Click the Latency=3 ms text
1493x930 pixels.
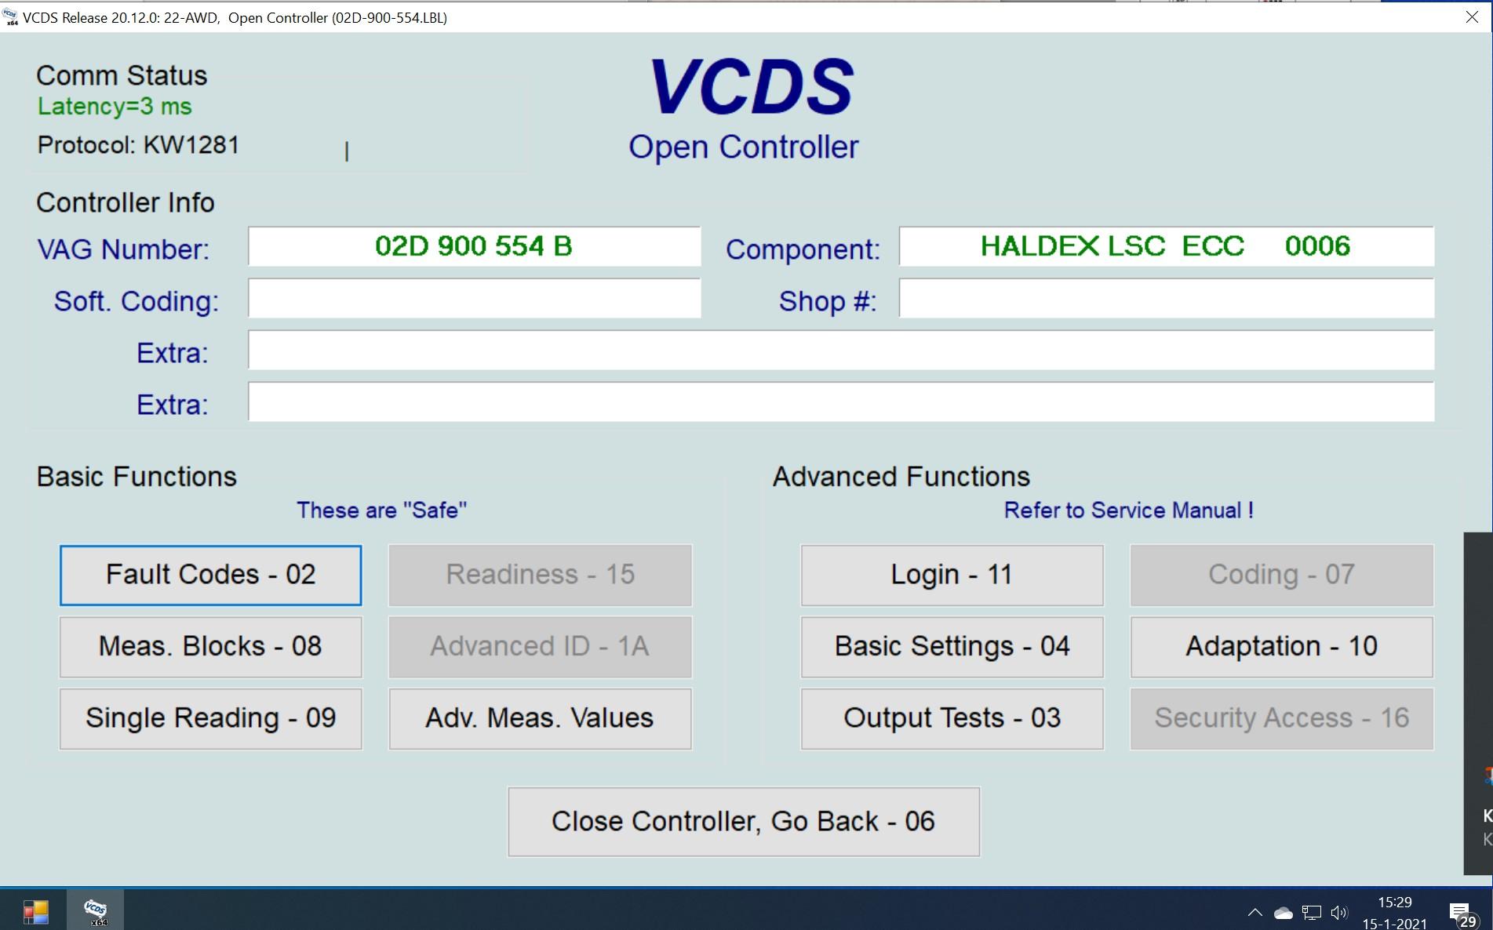(x=115, y=107)
